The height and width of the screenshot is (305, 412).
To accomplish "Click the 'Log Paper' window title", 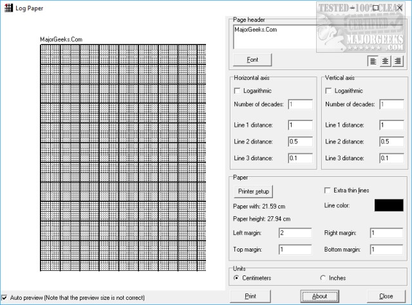I will [x=29, y=8].
